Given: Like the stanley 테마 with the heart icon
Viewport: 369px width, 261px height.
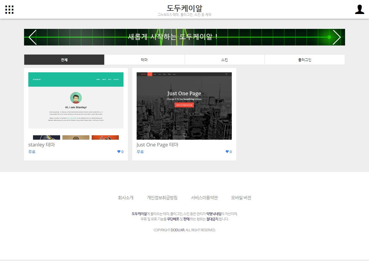Looking at the screenshot, I should point(119,151).
